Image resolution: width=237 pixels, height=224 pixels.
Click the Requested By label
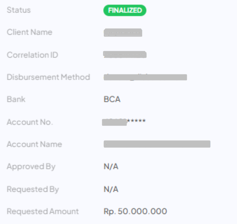(x=33, y=189)
